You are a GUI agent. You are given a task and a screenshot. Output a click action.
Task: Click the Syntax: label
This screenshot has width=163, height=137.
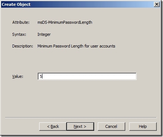click(x=19, y=34)
